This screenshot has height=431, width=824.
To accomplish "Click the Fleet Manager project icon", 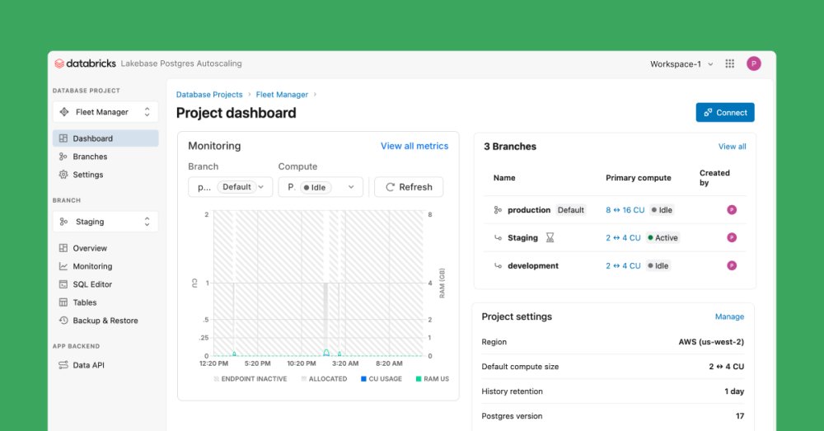I will (x=64, y=112).
